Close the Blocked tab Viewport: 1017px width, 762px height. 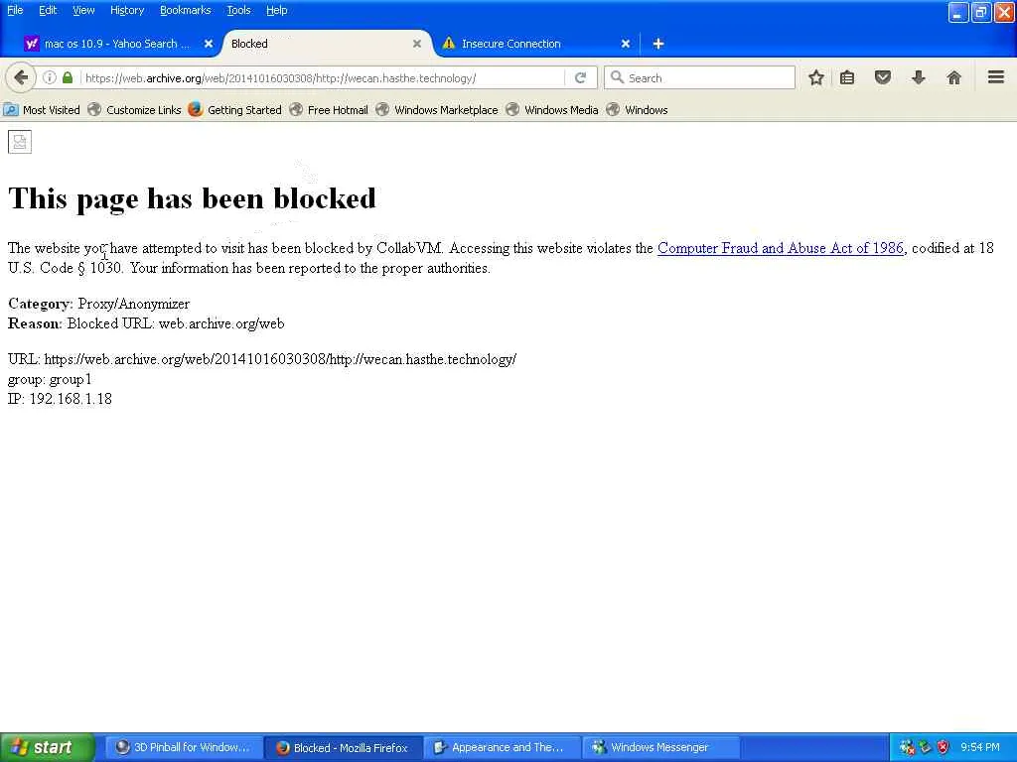(417, 44)
